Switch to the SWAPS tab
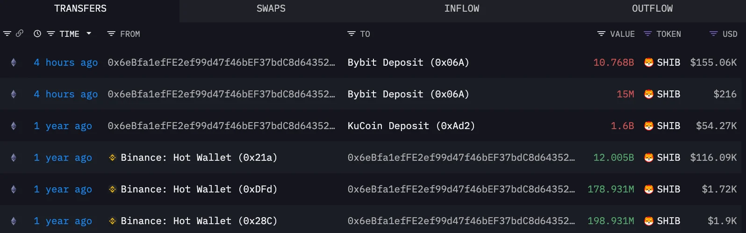The width and height of the screenshot is (746, 233). tap(271, 9)
